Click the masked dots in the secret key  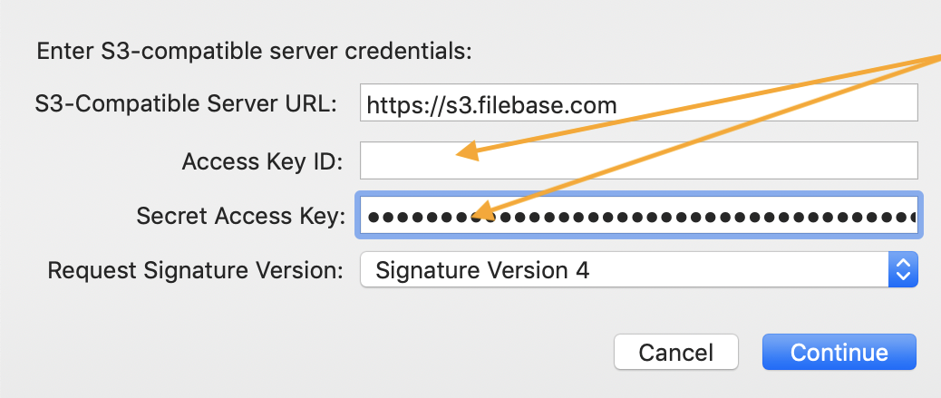(641, 217)
